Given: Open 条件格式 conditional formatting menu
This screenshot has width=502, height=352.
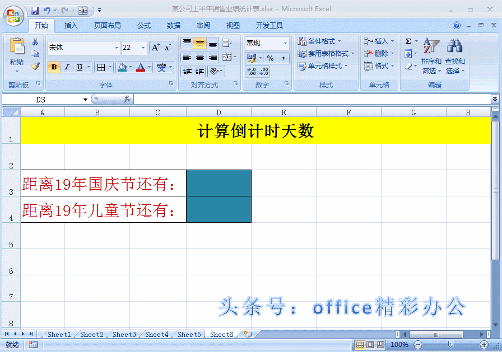Looking at the screenshot, I should point(319,41).
